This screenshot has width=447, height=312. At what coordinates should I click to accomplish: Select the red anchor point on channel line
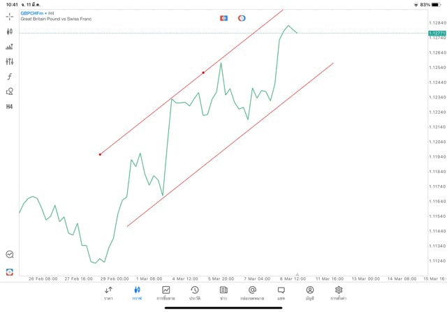point(203,73)
